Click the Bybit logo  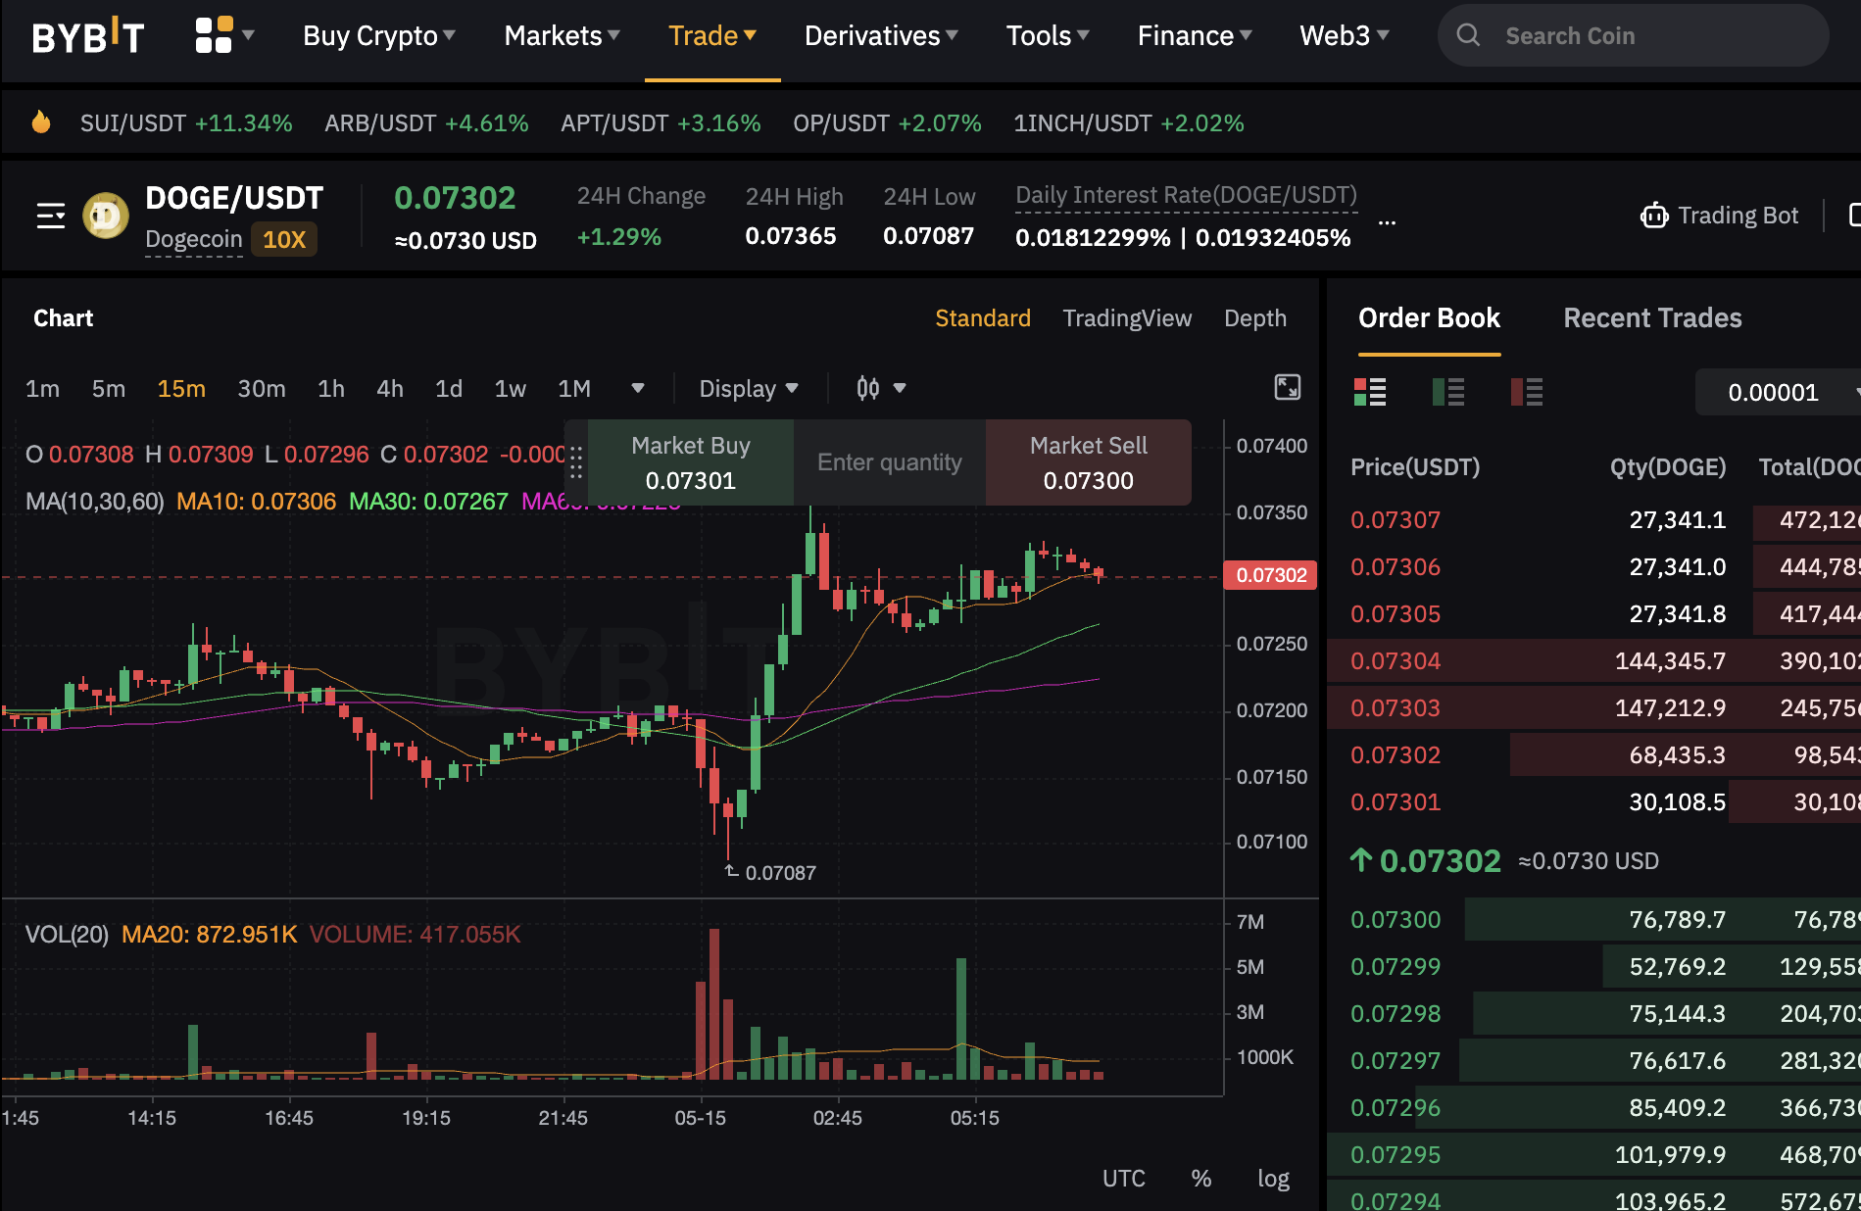[88, 36]
